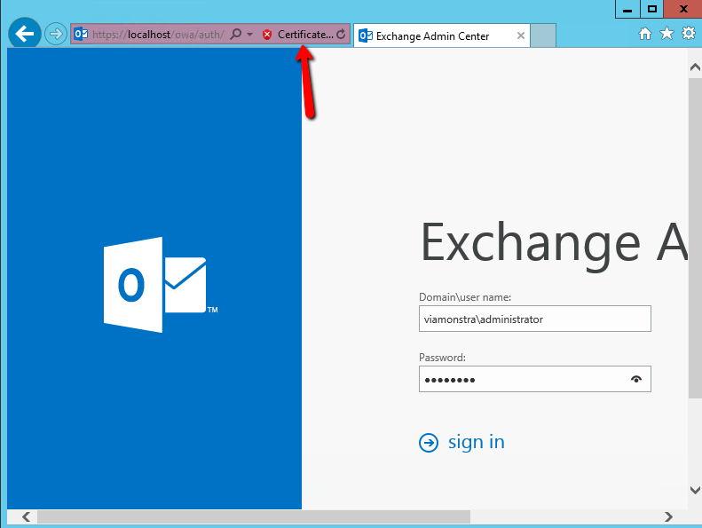Open the Tools gear menu
Viewport: 702px width, 528px height.
(688, 34)
